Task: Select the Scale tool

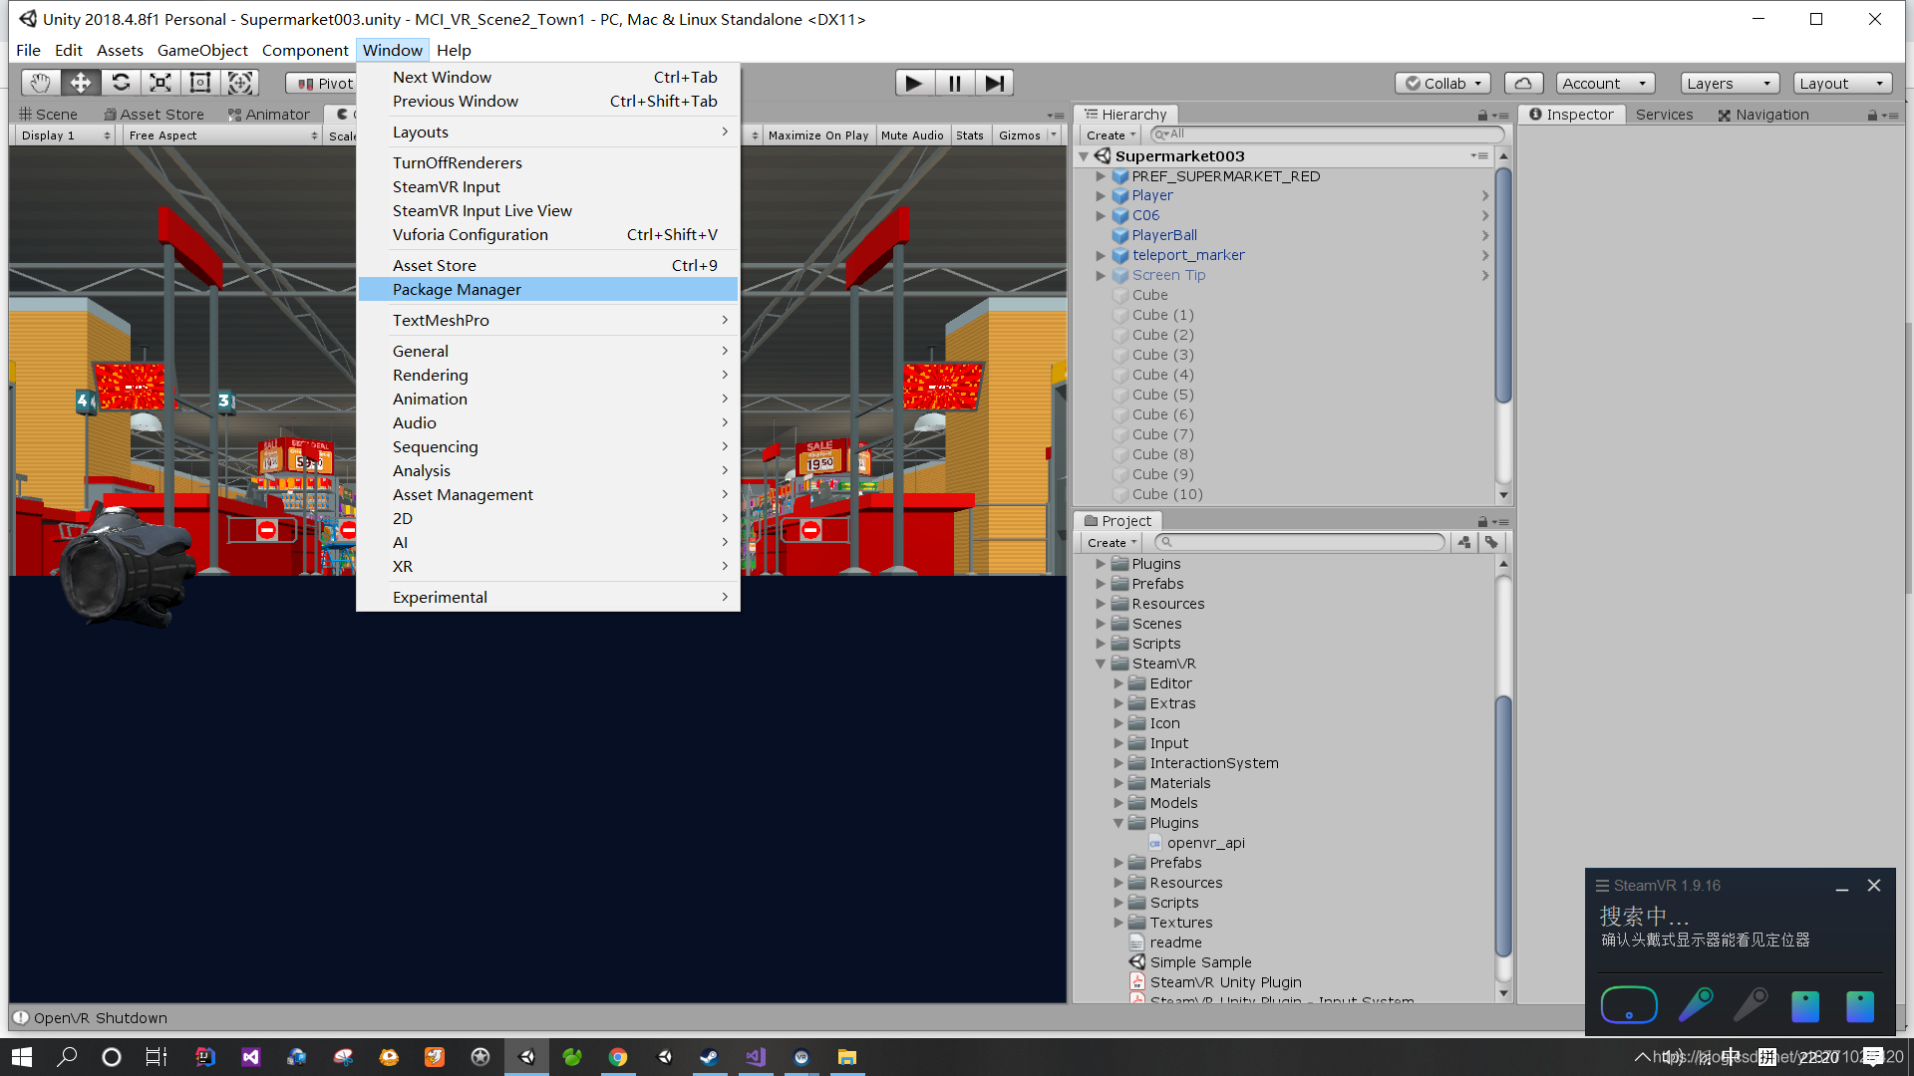Action: tap(160, 83)
